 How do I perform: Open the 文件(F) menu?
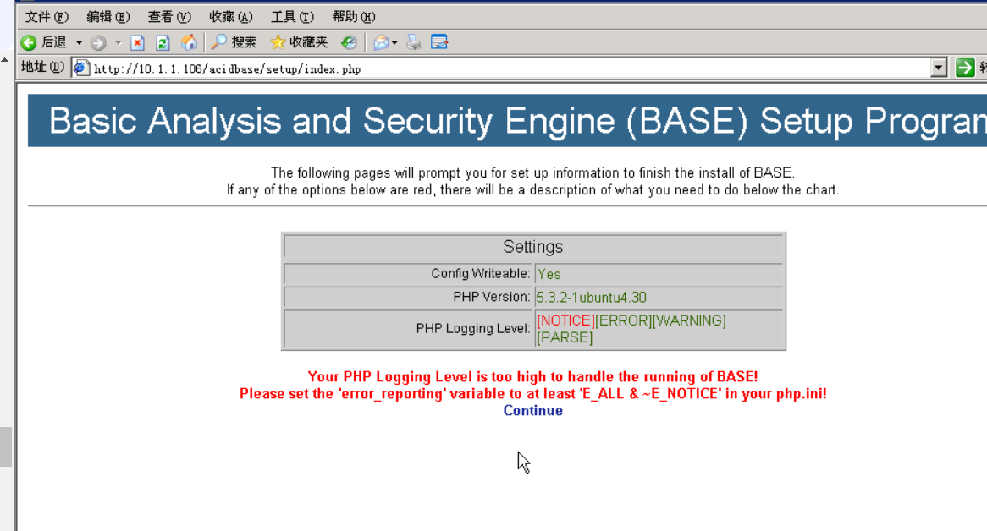coord(47,17)
